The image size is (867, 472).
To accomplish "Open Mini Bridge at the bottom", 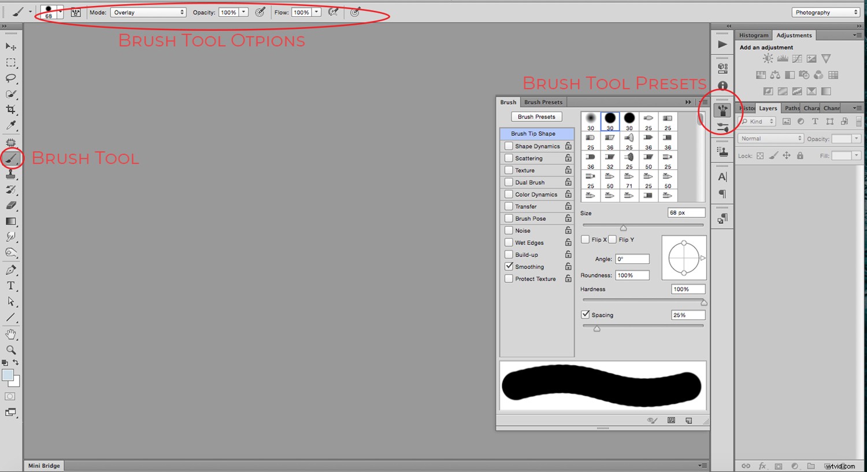I will tap(43, 465).
